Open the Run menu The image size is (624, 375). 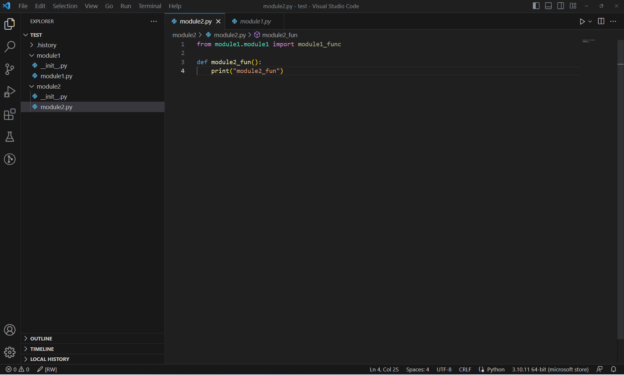coord(126,6)
